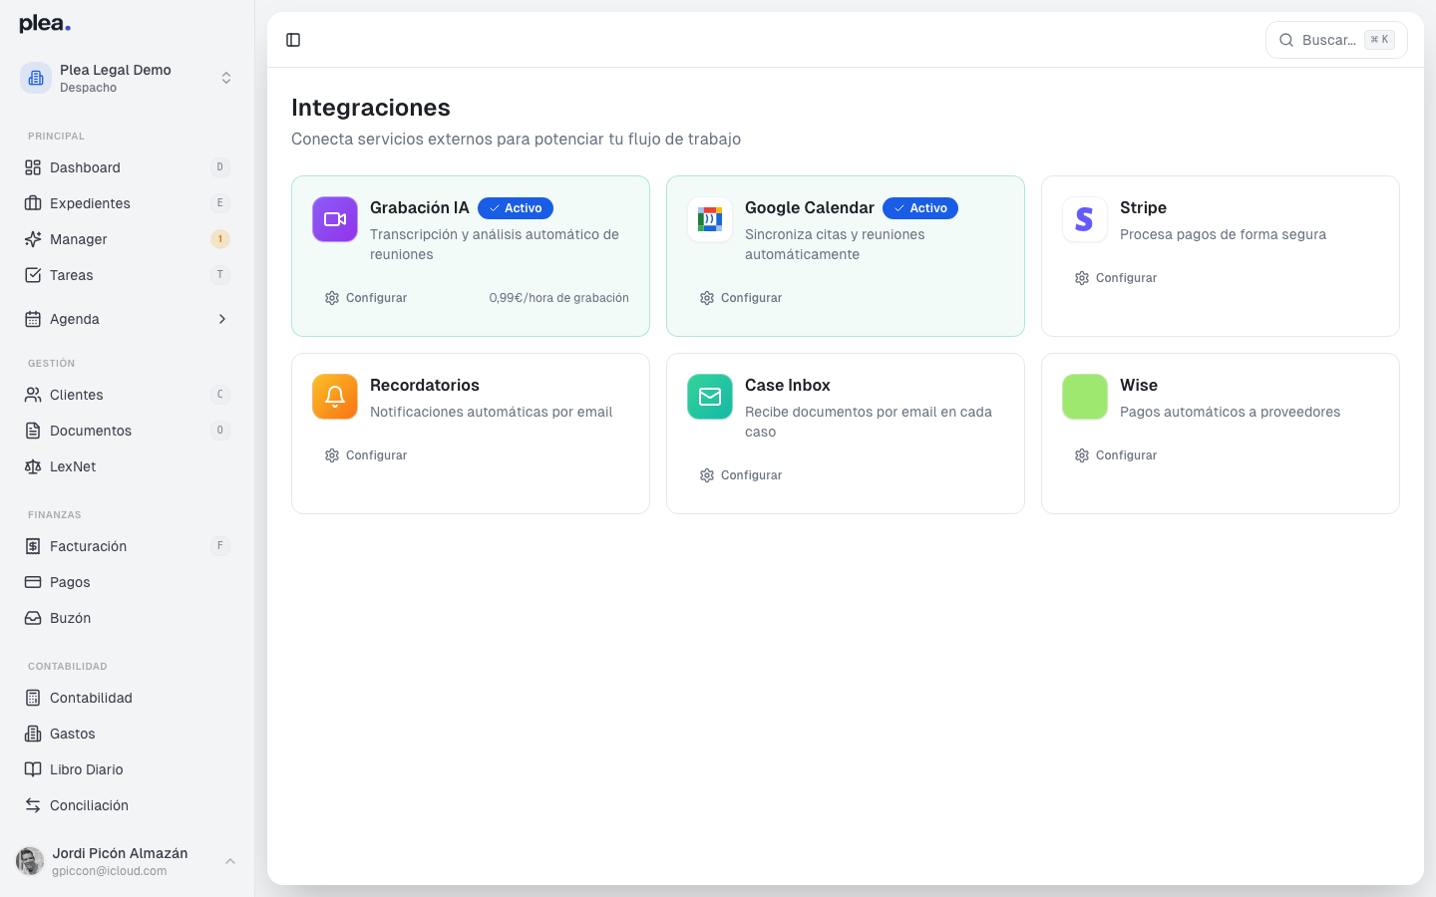Click the 0,99€/hora pricing label on Grabación IA
Viewport: 1436px width, 897px height.
(558, 297)
